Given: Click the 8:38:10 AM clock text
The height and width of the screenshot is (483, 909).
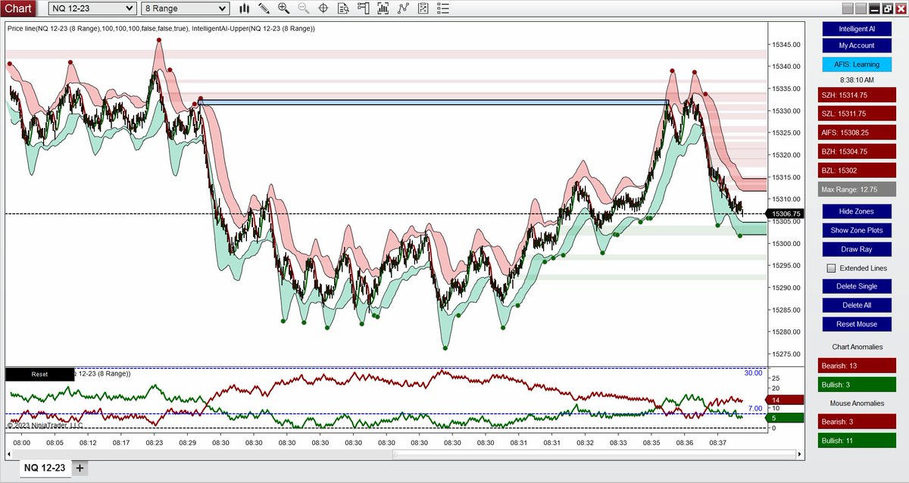Looking at the screenshot, I should (857, 79).
